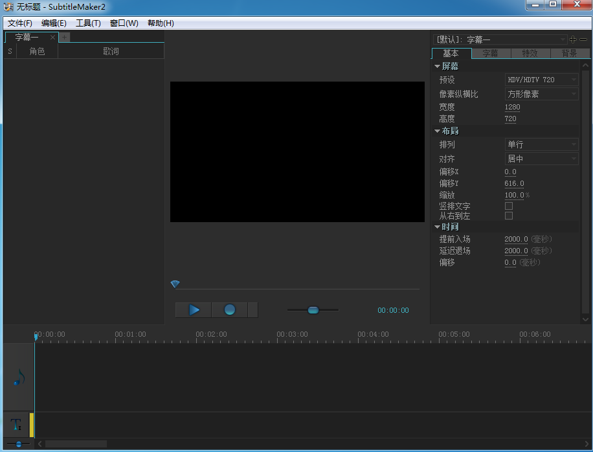Start playback with the play button

point(194,310)
